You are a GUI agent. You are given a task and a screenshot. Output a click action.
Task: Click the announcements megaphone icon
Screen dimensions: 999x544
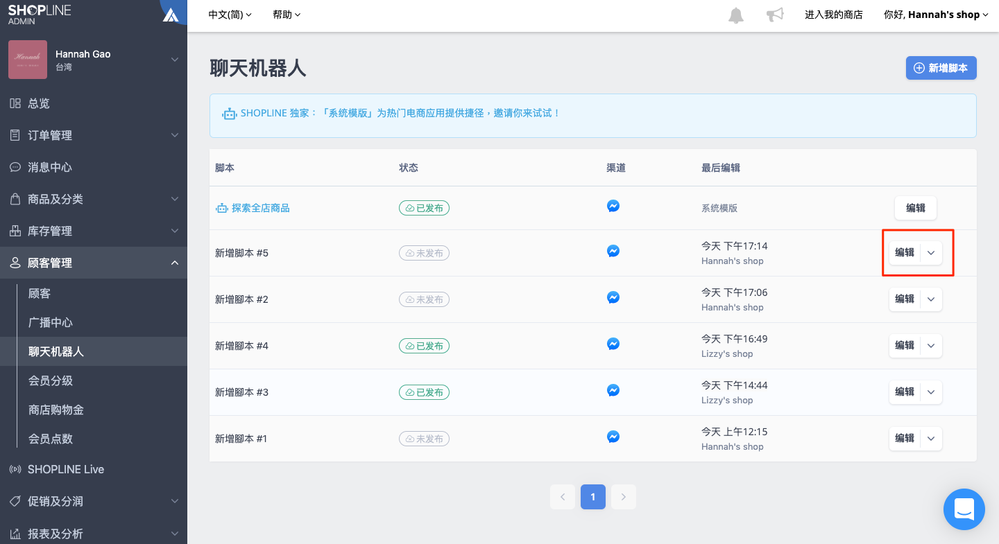(x=775, y=15)
